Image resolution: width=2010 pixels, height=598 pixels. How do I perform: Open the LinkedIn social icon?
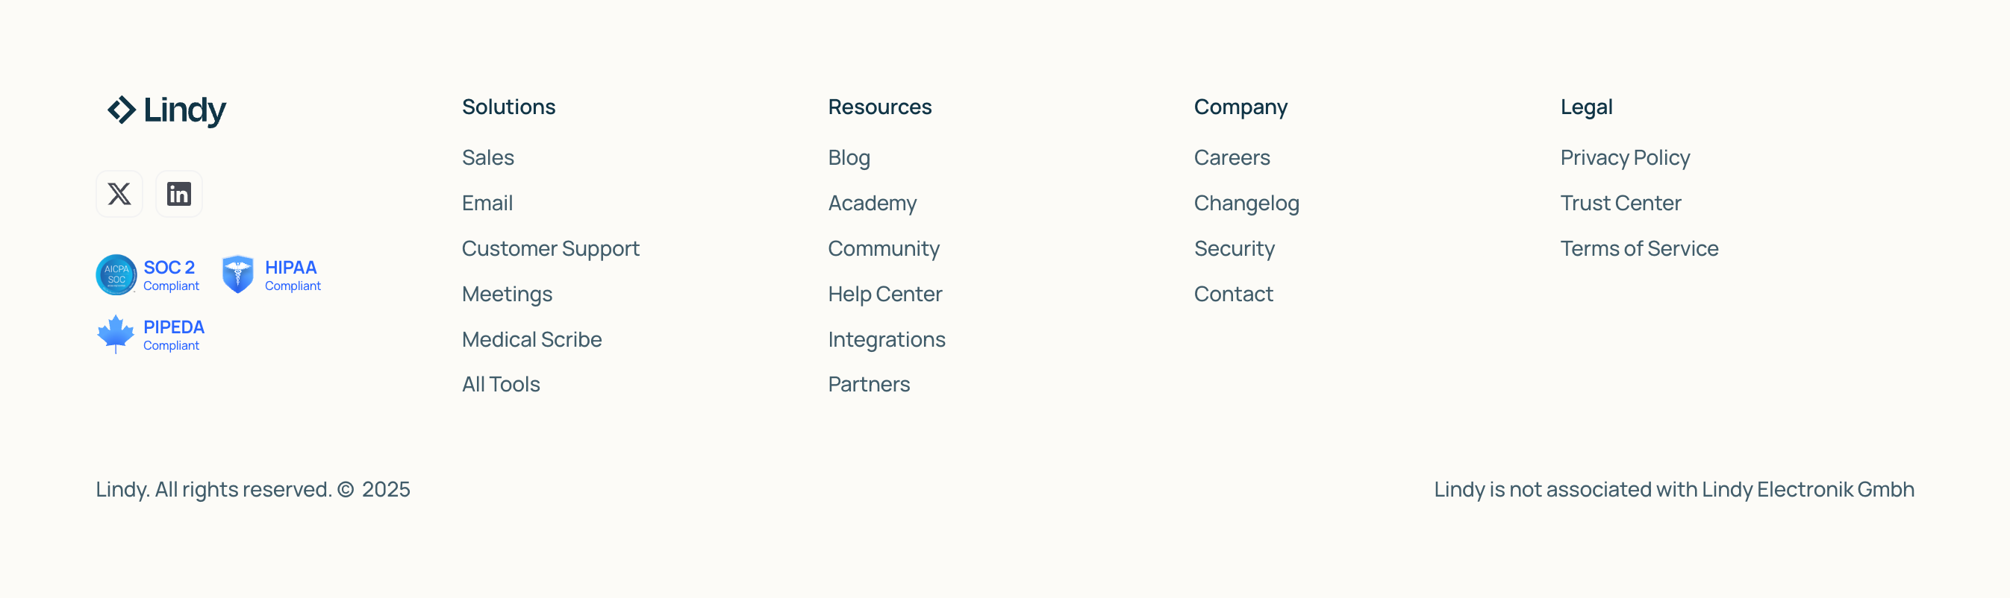[x=178, y=194]
